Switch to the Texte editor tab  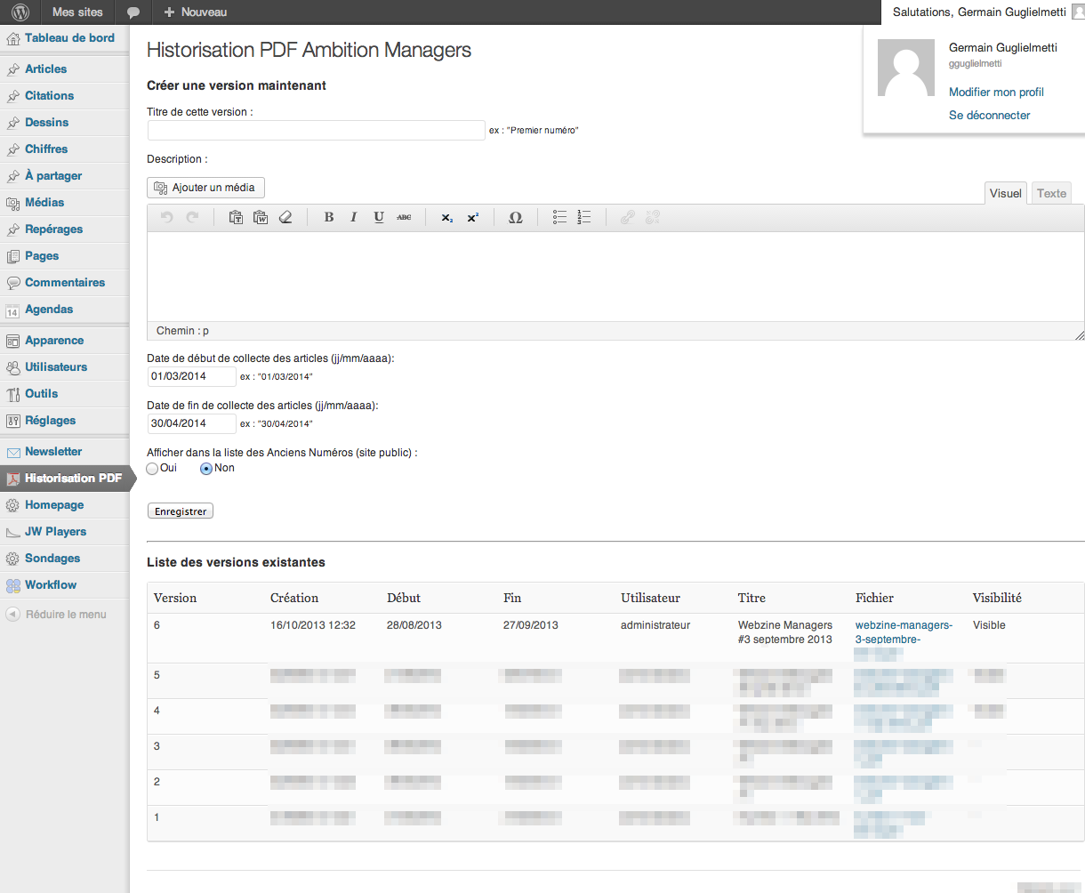(x=1051, y=193)
